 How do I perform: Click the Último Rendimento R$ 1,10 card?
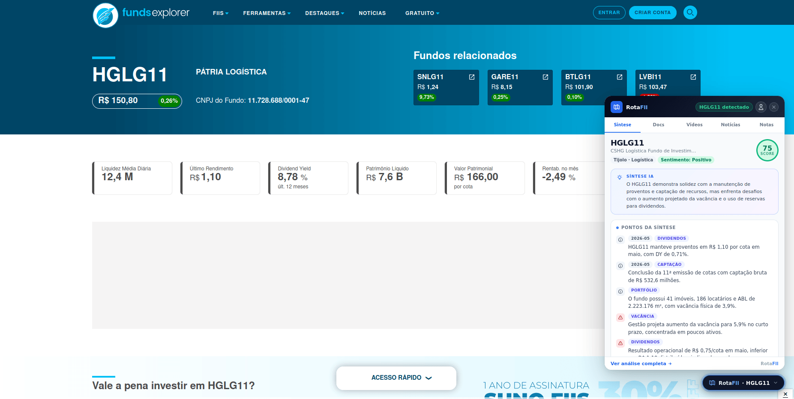220,178
